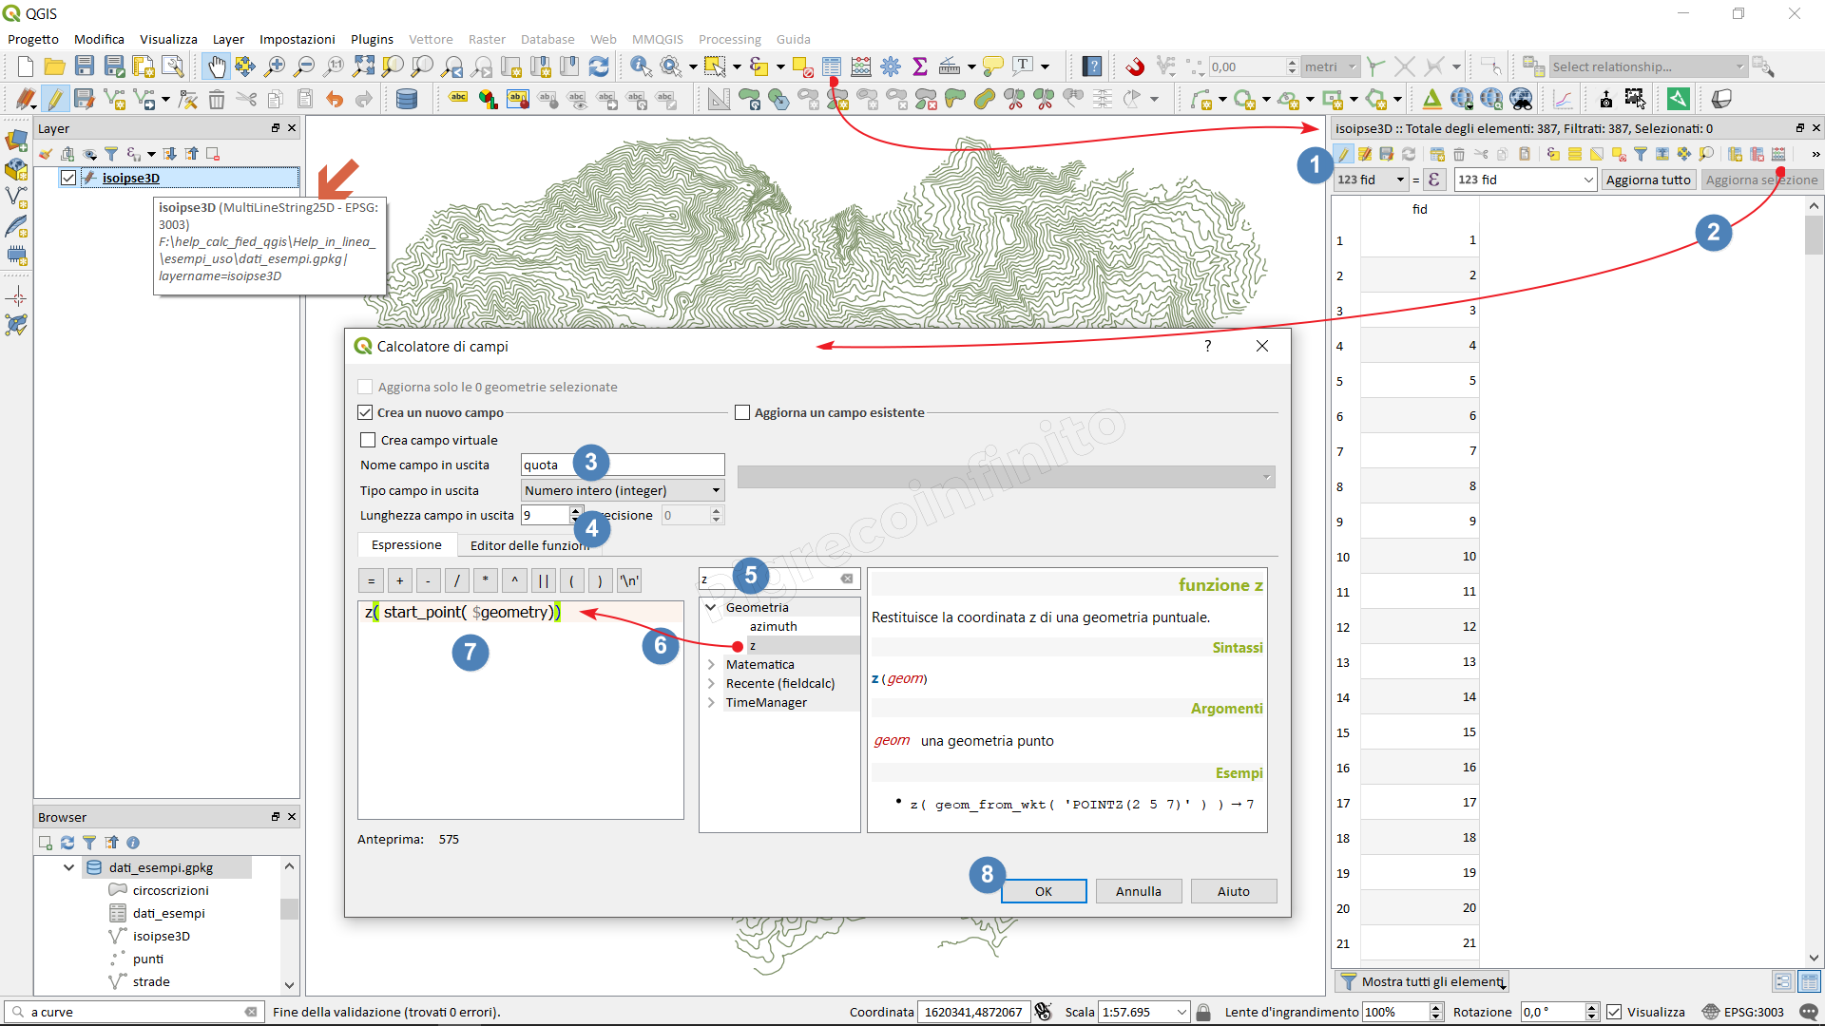Image resolution: width=1825 pixels, height=1026 pixels.
Task: Open the attribute table from main toolbar
Action: pyautogui.click(x=832, y=66)
